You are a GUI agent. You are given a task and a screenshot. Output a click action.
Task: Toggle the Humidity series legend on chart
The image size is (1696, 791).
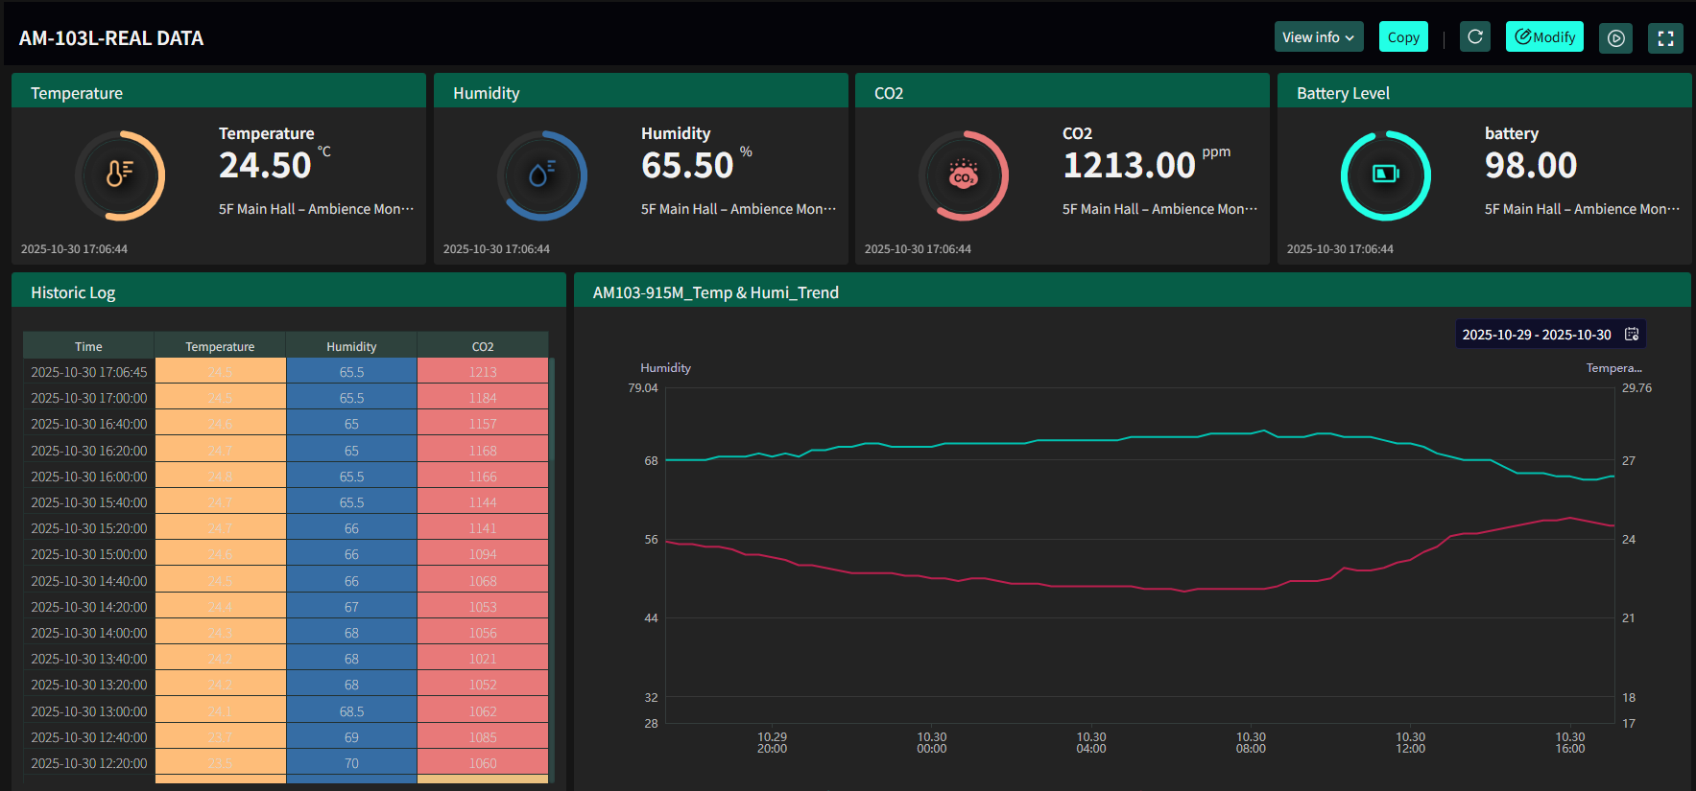click(x=665, y=368)
